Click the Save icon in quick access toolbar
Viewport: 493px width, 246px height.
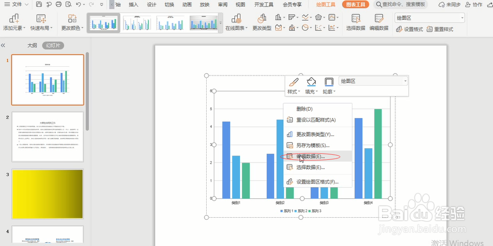click(39, 4)
